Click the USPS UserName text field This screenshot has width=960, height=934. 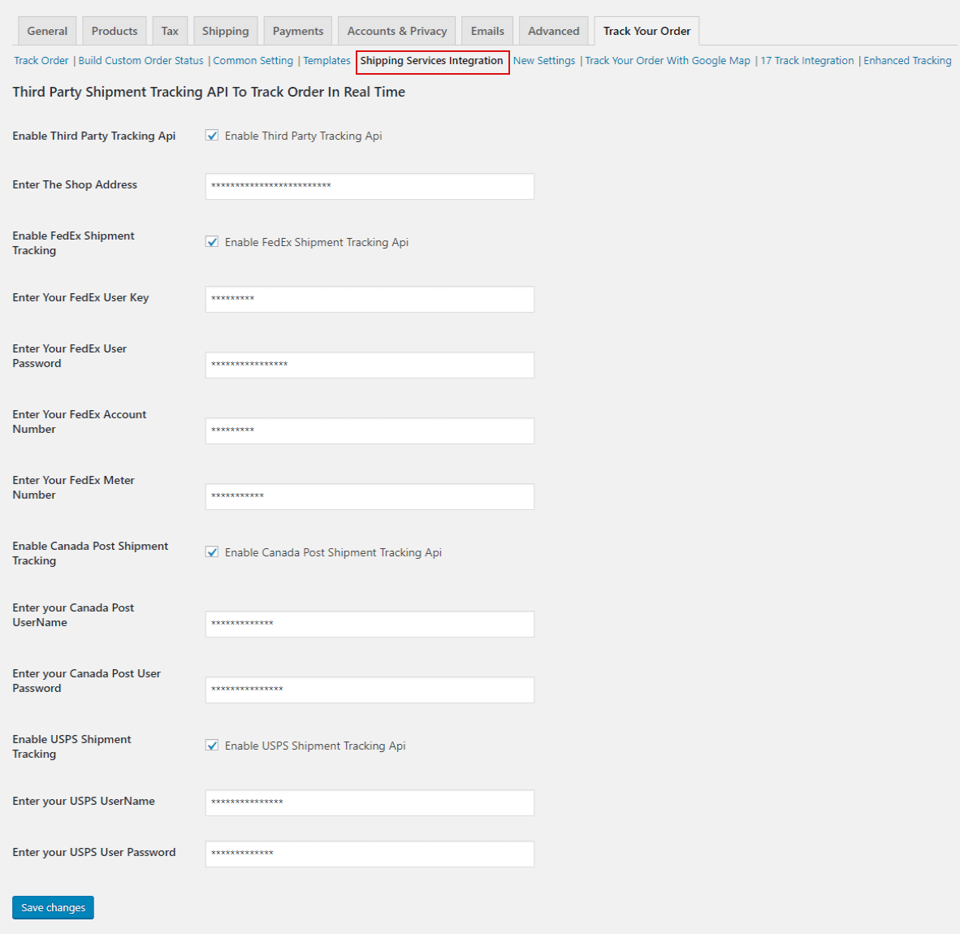(x=370, y=802)
